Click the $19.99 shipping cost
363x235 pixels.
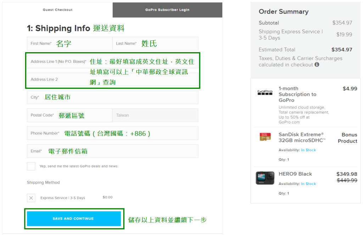344,34
